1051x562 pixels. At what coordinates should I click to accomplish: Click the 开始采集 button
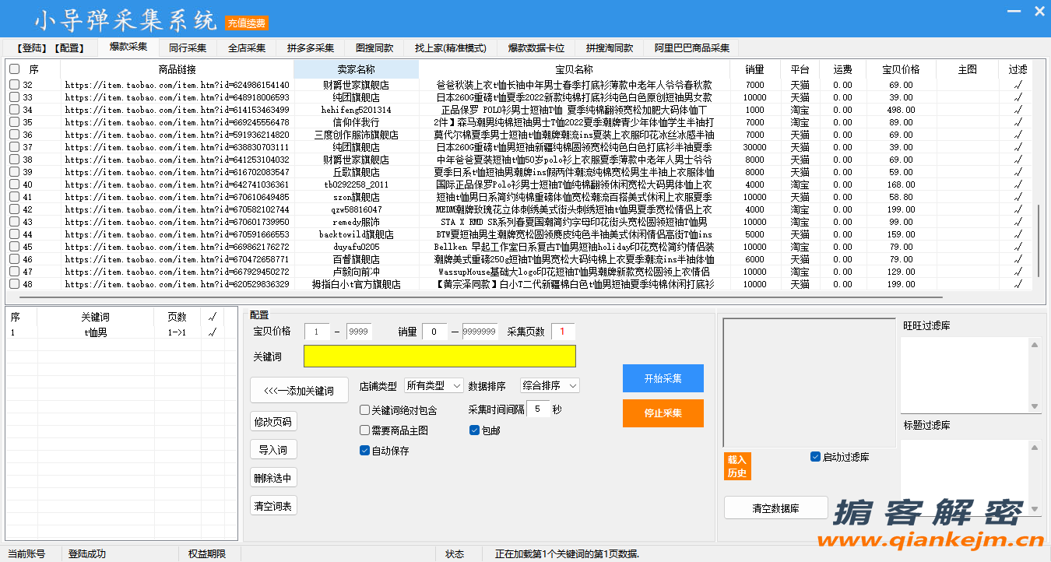click(663, 378)
